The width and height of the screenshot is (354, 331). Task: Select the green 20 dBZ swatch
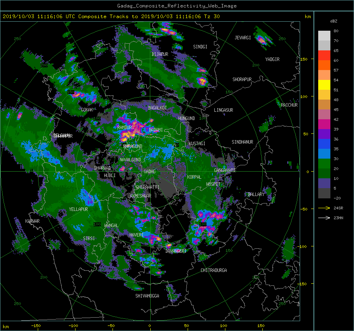point(324,164)
